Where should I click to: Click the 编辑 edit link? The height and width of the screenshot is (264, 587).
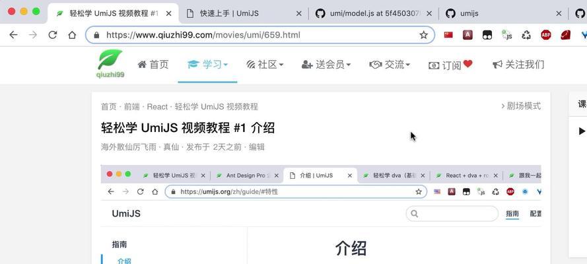[257, 147]
